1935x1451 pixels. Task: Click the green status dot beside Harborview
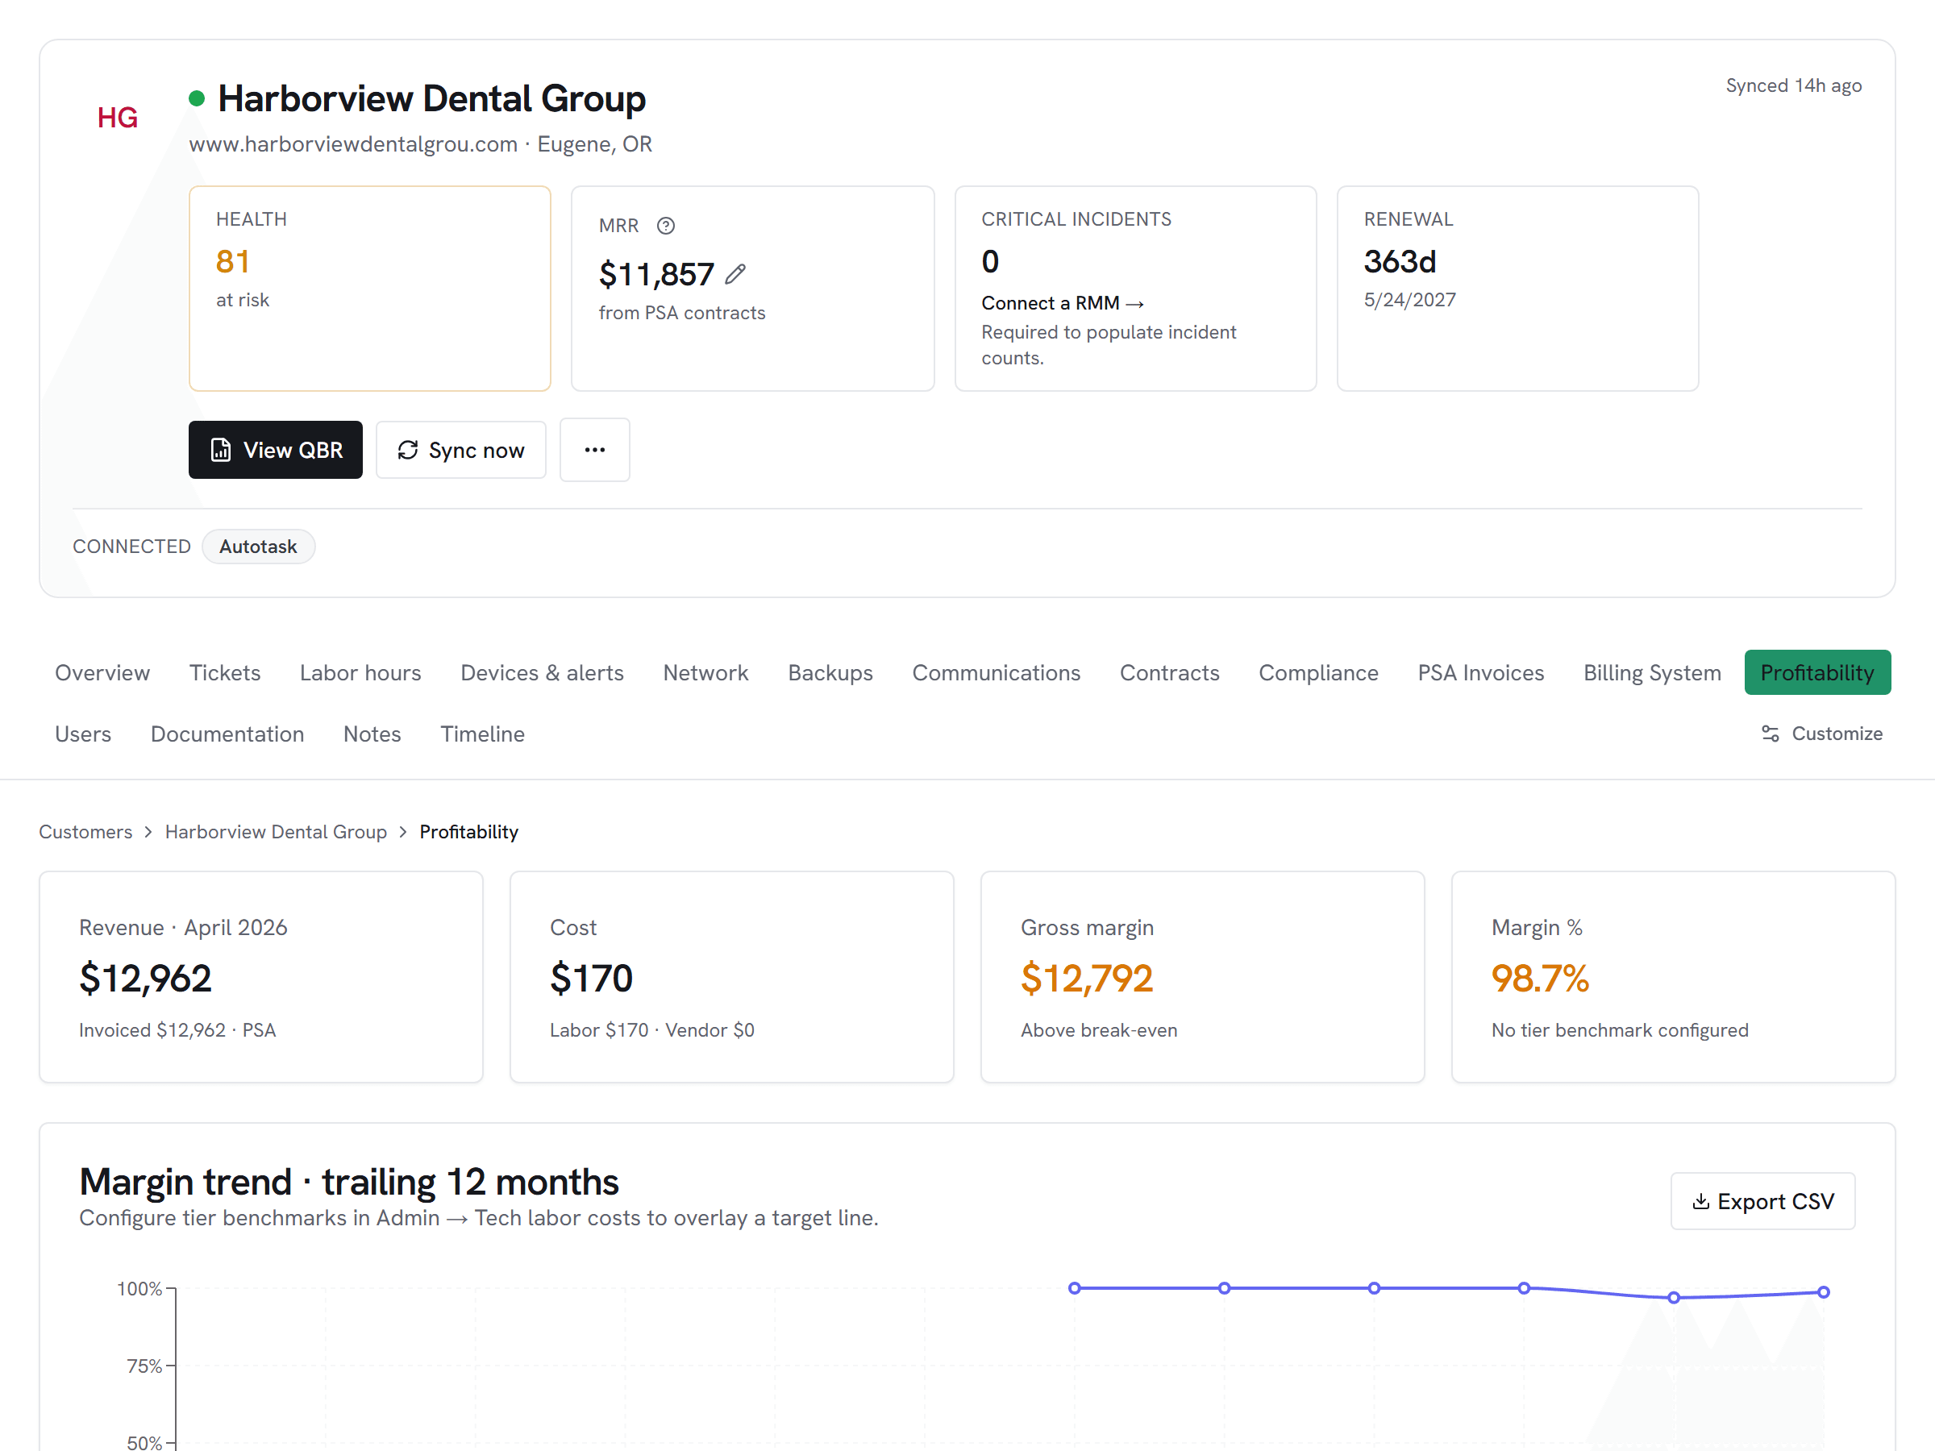[x=197, y=99]
